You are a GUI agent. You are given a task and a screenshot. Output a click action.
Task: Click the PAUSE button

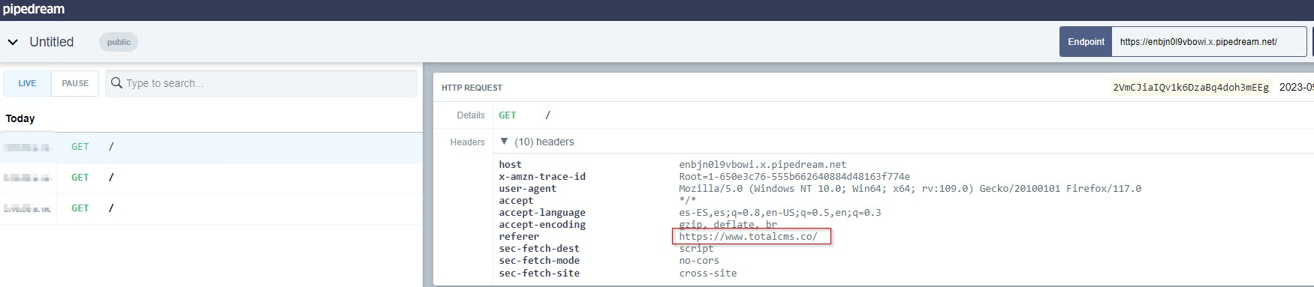pos(75,83)
